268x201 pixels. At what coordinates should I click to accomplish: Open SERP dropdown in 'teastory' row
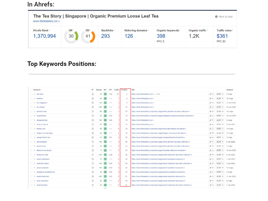[x=220, y=98]
